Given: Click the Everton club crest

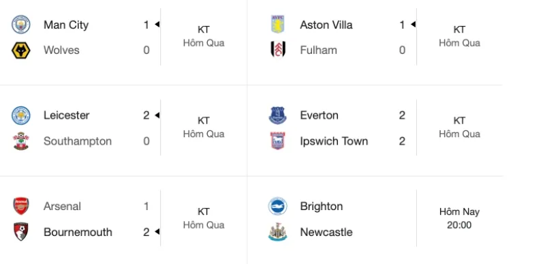Looking at the screenshot, I should pyautogui.click(x=277, y=115).
